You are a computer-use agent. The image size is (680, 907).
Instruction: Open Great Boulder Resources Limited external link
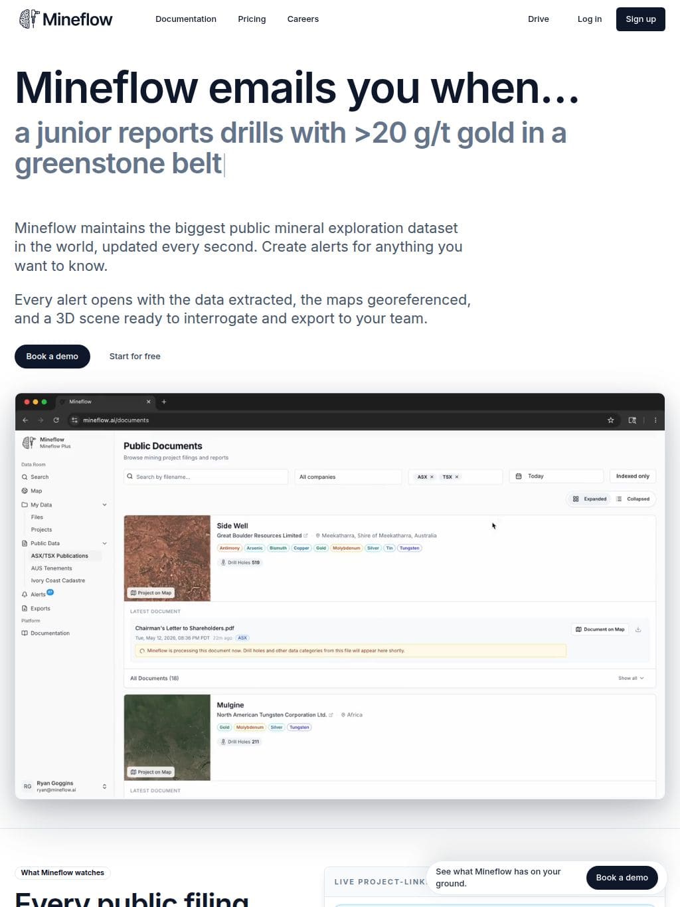(305, 536)
